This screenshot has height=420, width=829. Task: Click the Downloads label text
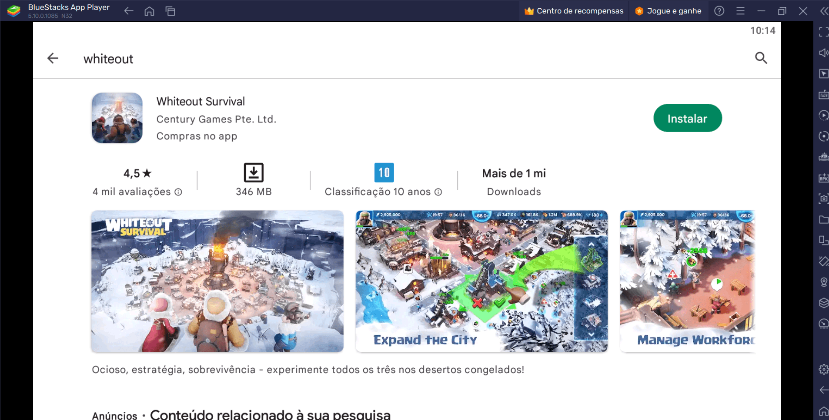tap(514, 192)
